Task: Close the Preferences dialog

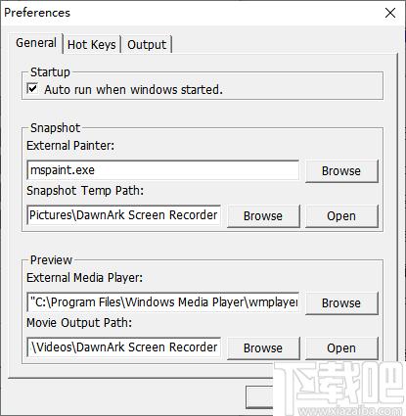Action: 390,13
